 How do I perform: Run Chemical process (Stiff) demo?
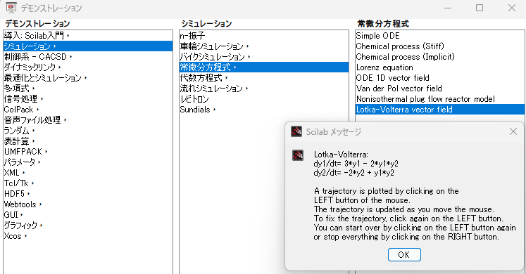[440, 46]
